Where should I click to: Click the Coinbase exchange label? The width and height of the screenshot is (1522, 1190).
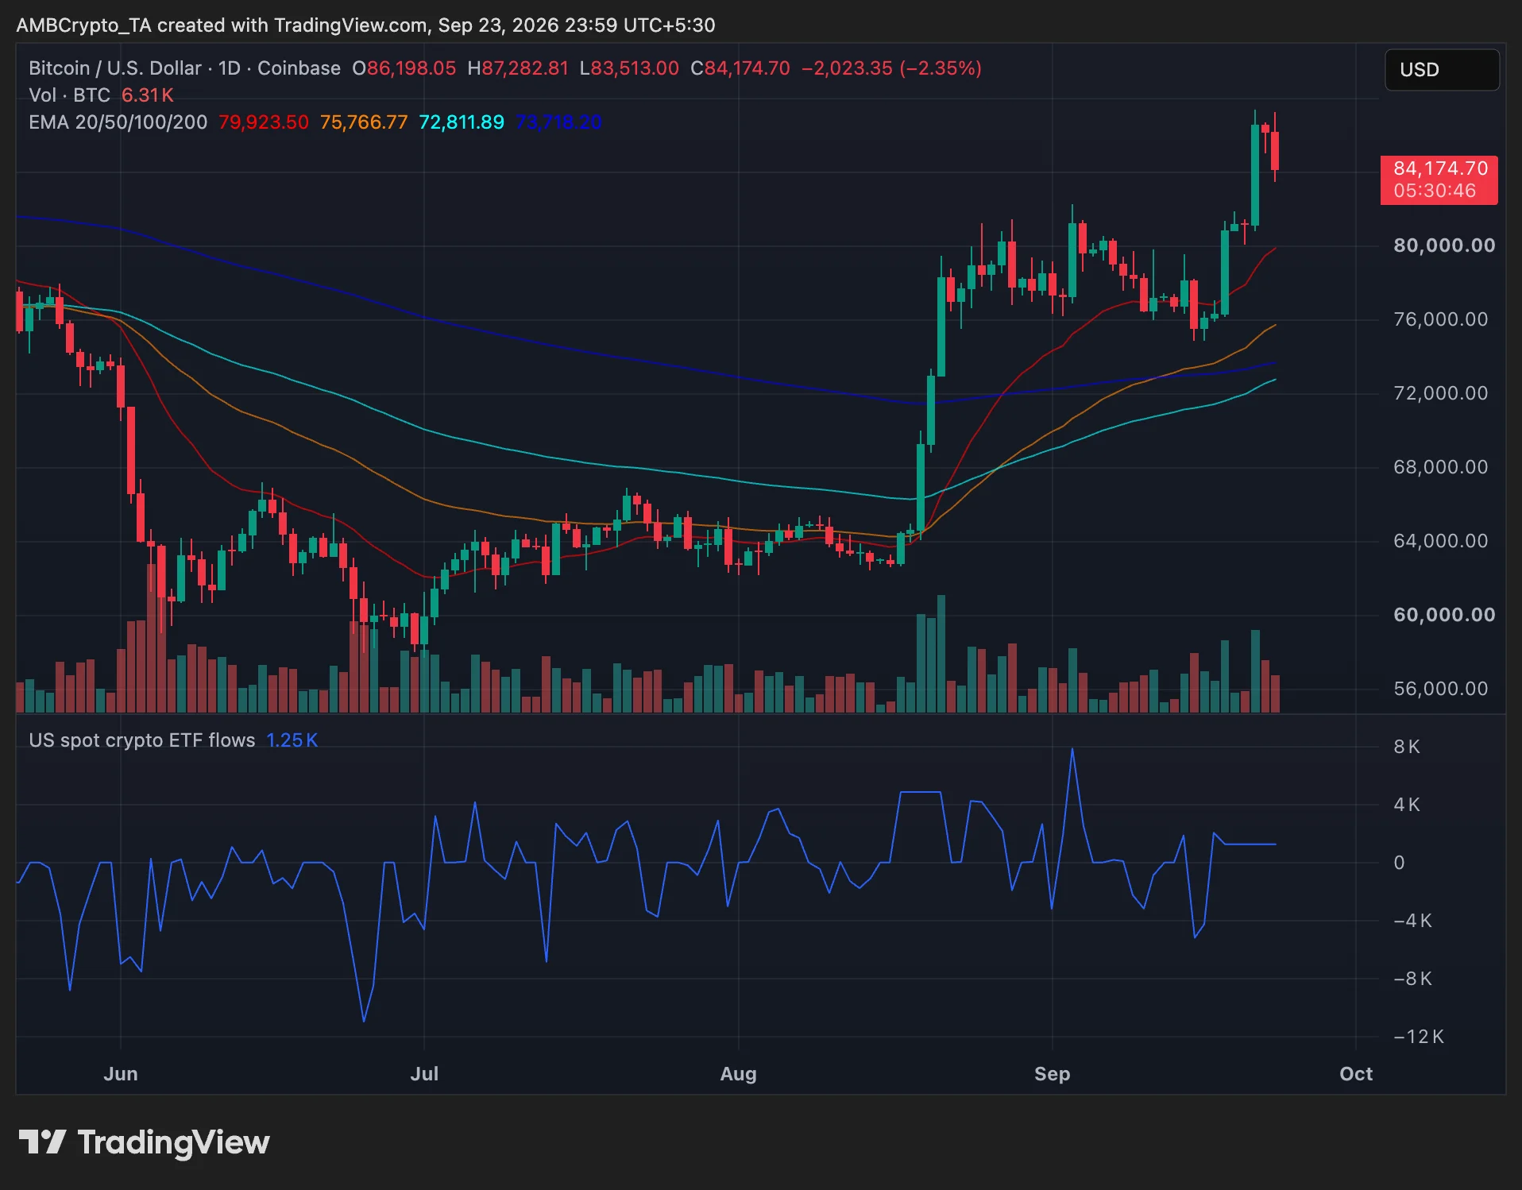coord(299,68)
